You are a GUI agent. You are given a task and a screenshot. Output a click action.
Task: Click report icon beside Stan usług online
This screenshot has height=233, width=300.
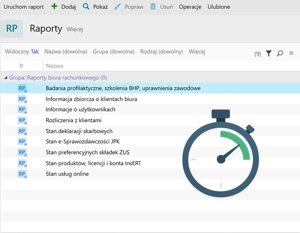click(22, 174)
